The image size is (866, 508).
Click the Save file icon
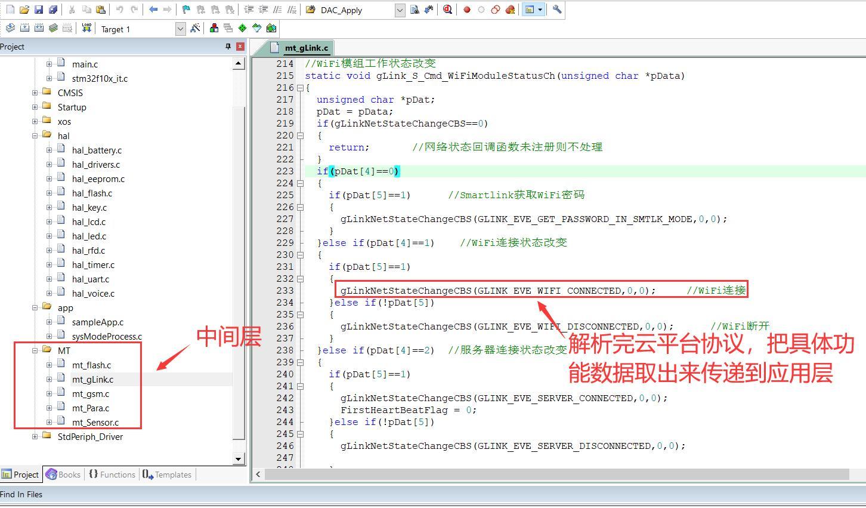(39, 10)
